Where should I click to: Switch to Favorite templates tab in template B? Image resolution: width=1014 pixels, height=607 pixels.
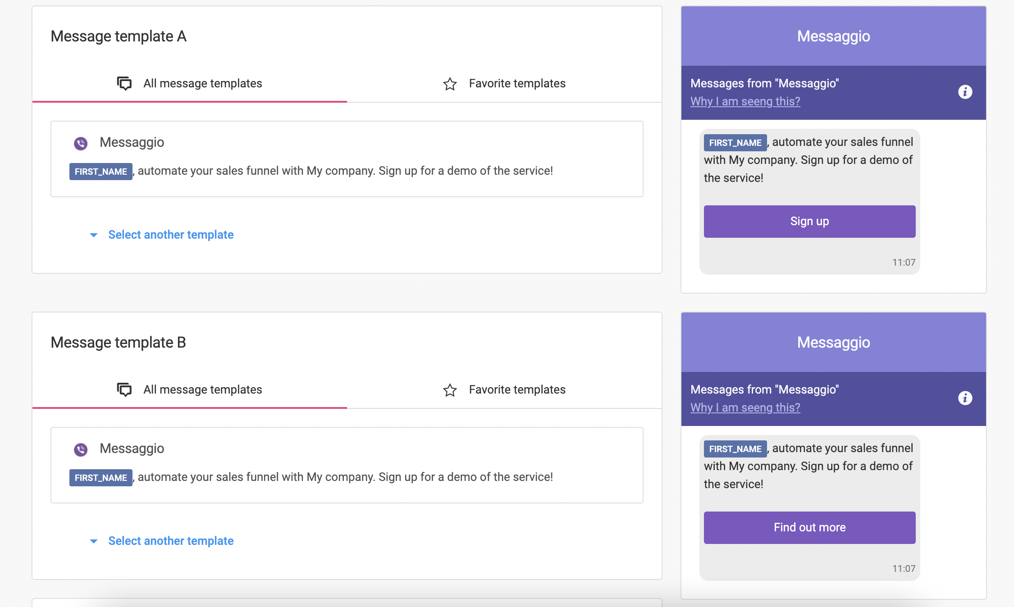pos(504,390)
